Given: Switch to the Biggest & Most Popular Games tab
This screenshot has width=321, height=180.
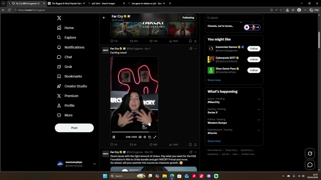Looking at the screenshot, I should (x=66, y=3).
